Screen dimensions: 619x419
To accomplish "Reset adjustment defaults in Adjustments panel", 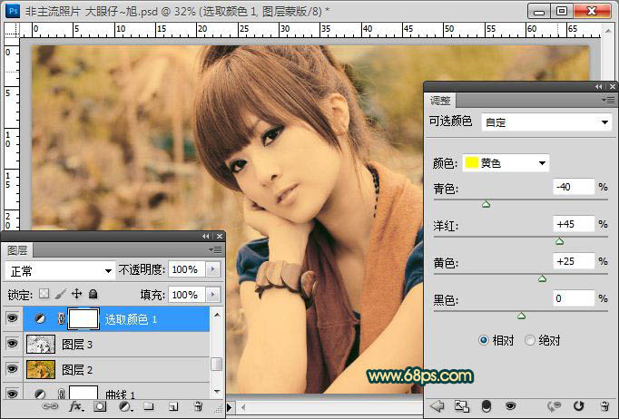I will 578,405.
